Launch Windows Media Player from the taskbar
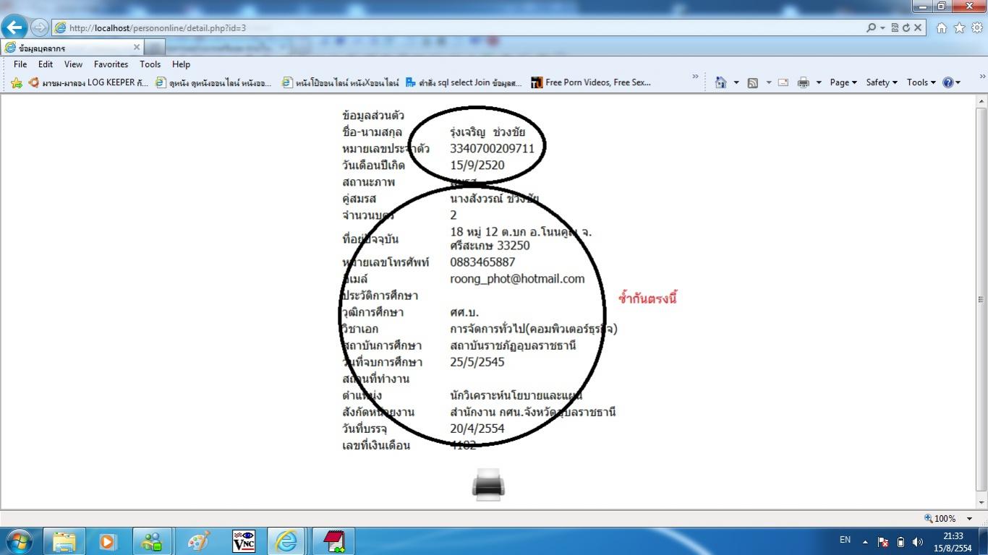The image size is (988, 555). [108, 541]
